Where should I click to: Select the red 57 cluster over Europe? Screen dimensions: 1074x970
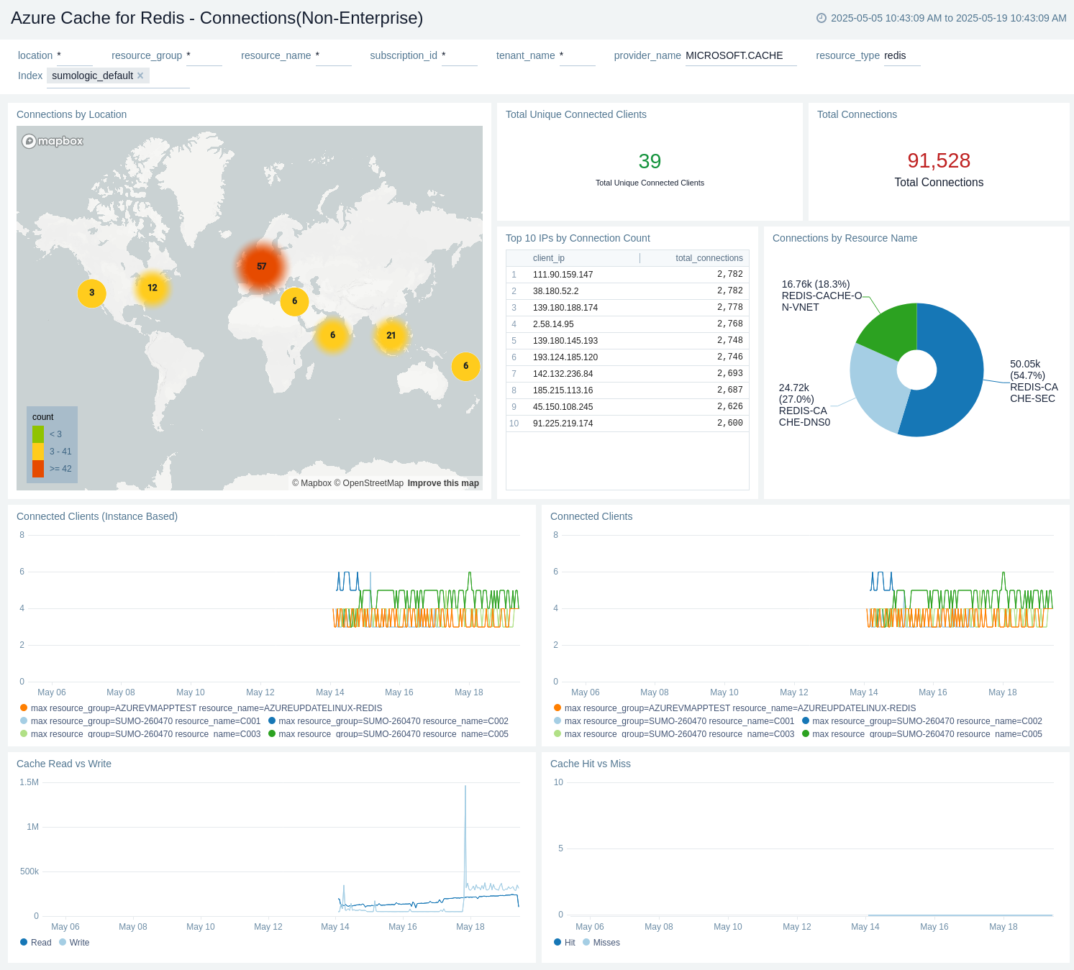point(262,266)
